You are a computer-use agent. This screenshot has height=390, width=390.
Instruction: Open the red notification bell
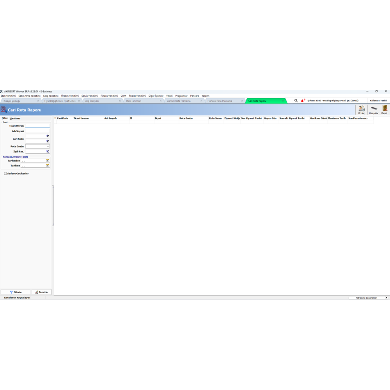coord(303,101)
